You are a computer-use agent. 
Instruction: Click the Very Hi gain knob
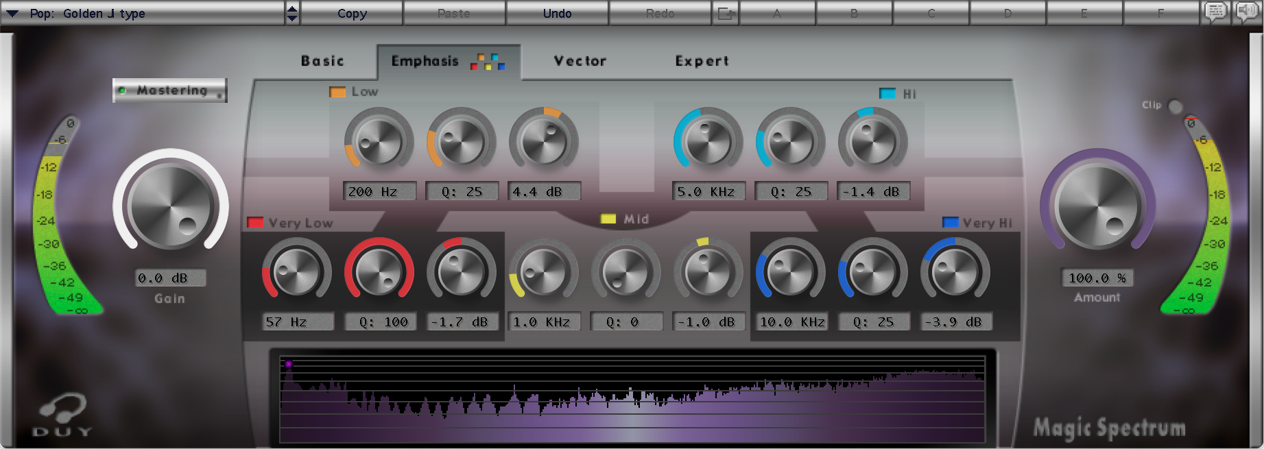[955, 271]
